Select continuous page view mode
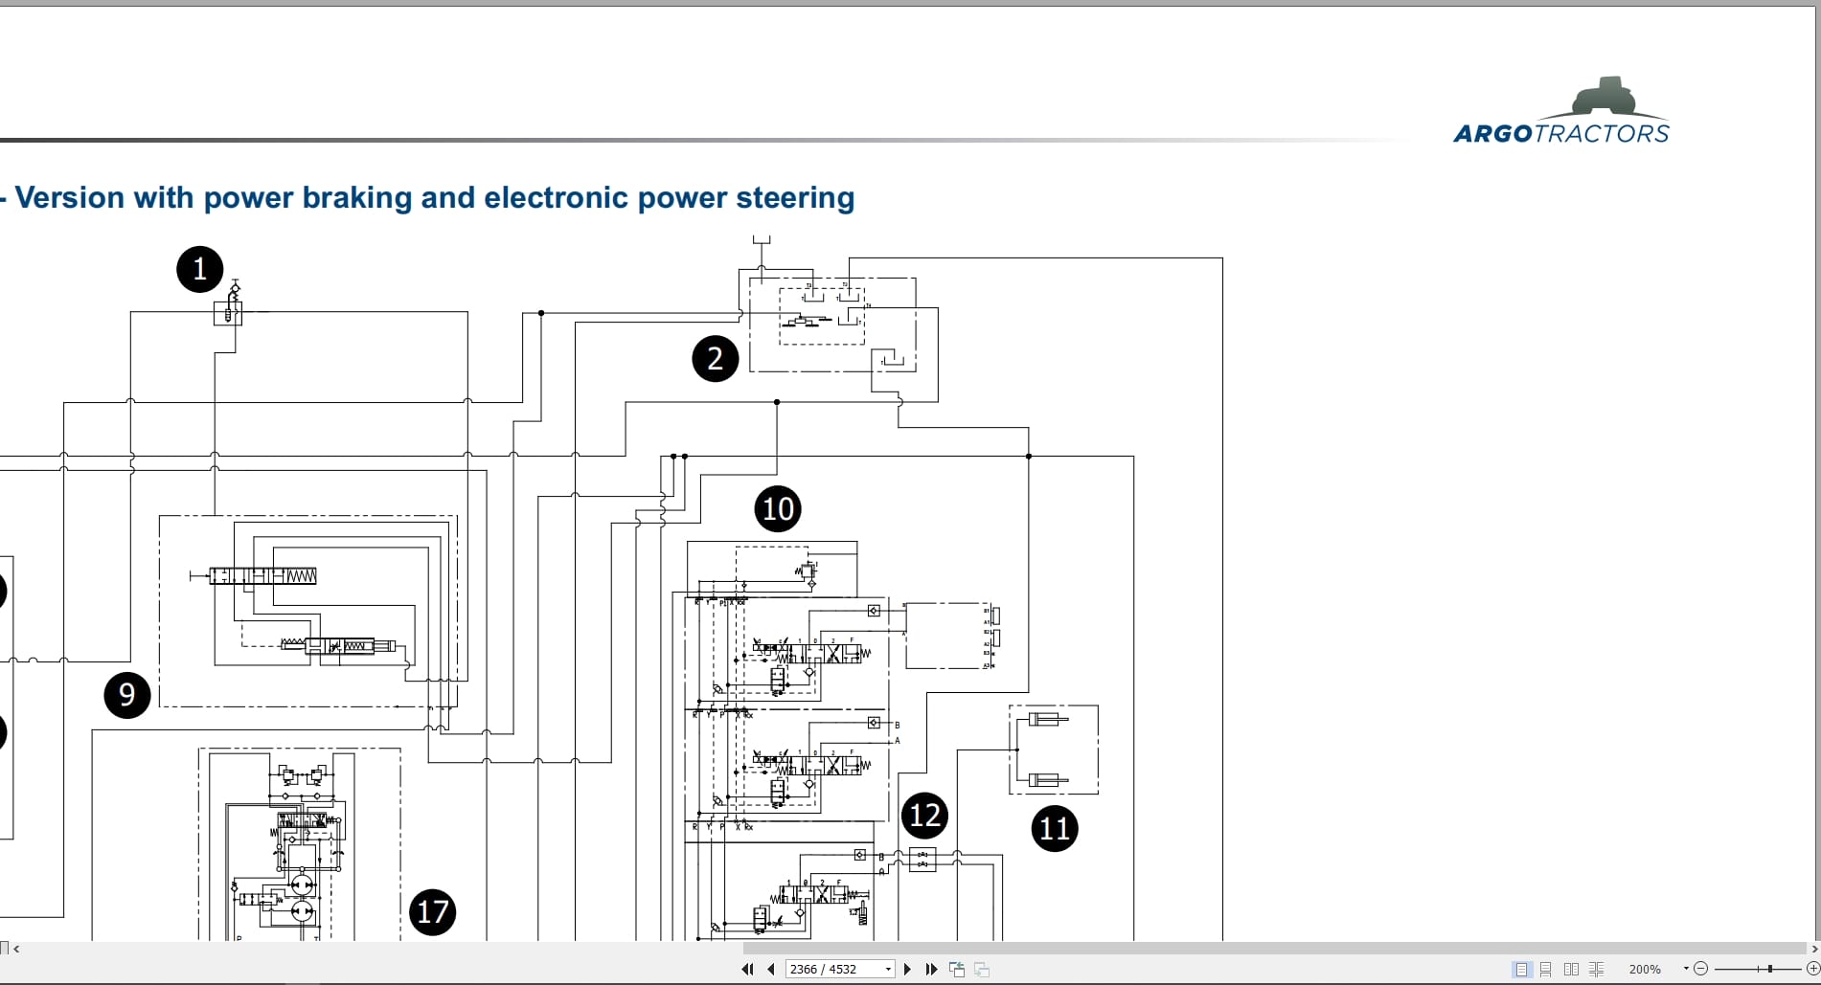 (1546, 969)
